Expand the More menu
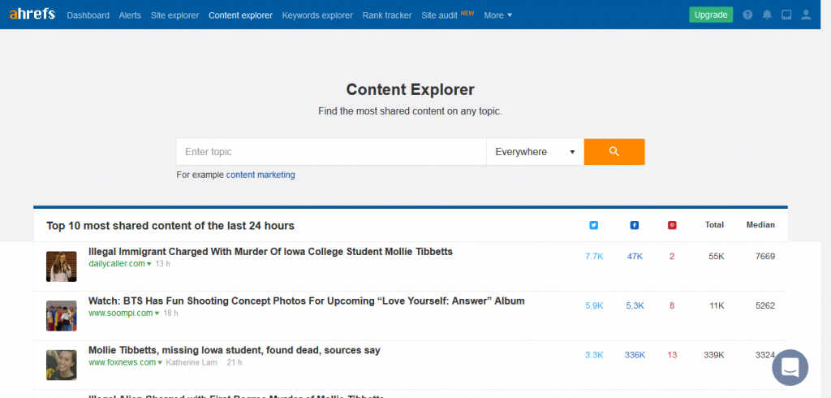The image size is (831, 398). pos(498,15)
